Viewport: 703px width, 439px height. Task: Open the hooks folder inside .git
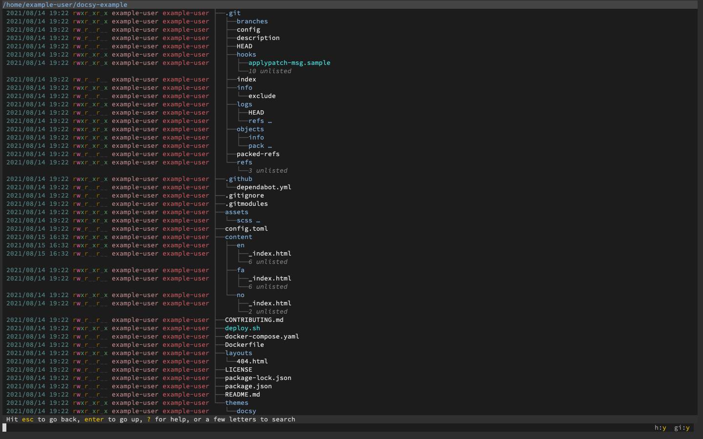click(247, 54)
